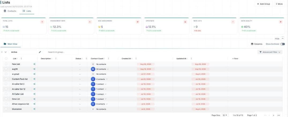
Task: Toggle the Show Archived switch
Action: [x=282, y=44]
